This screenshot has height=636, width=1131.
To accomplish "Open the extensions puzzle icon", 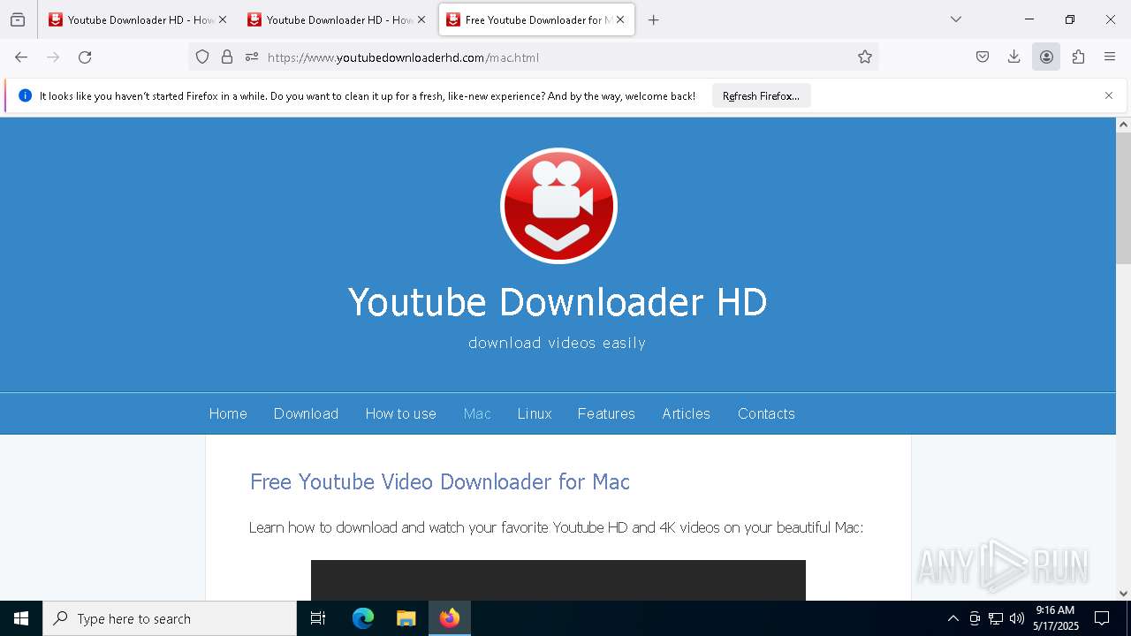I will (x=1078, y=57).
